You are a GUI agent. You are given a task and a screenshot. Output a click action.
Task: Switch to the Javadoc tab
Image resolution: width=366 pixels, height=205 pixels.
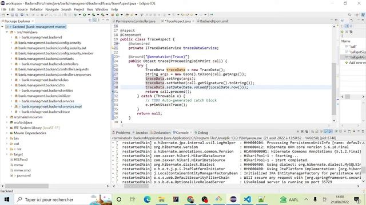click(x=140, y=133)
